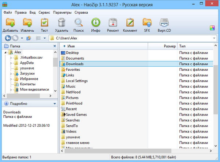Sort the list by Размер column
The height and width of the screenshot is (162, 220).
point(162,46)
